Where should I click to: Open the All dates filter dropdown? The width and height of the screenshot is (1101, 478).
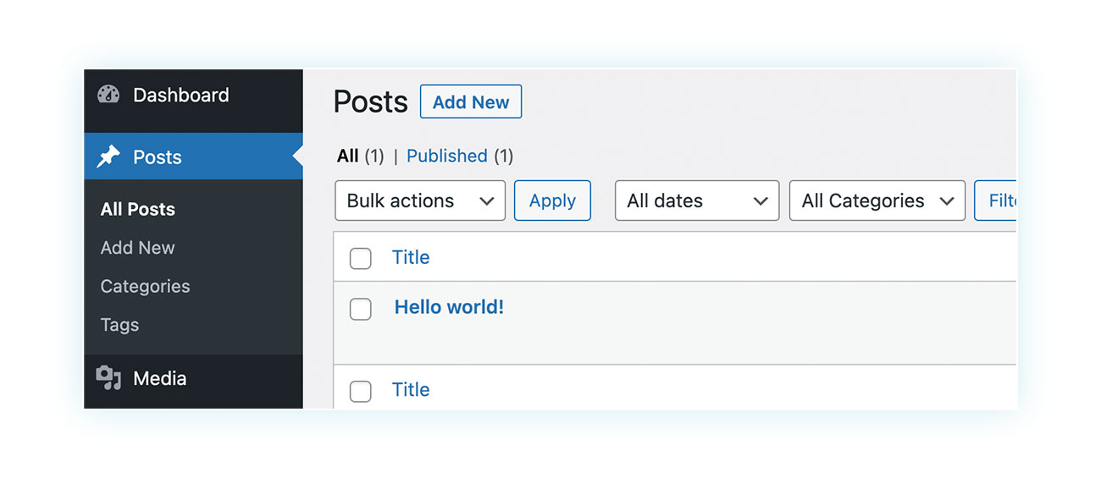tap(697, 201)
